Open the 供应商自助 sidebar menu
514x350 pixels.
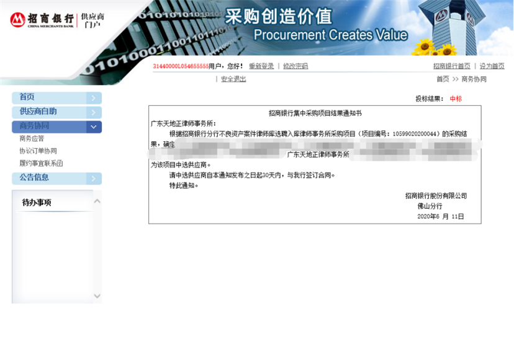click(x=56, y=113)
